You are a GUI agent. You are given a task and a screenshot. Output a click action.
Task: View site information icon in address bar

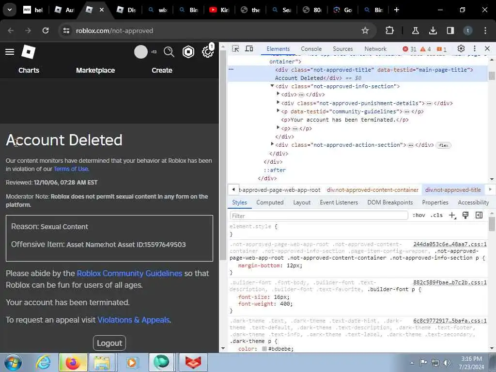pyautogui.click(x=66, y=31)
